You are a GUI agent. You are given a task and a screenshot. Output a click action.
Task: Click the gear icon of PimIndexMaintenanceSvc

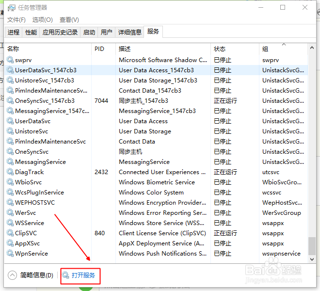tap(10, 141)
